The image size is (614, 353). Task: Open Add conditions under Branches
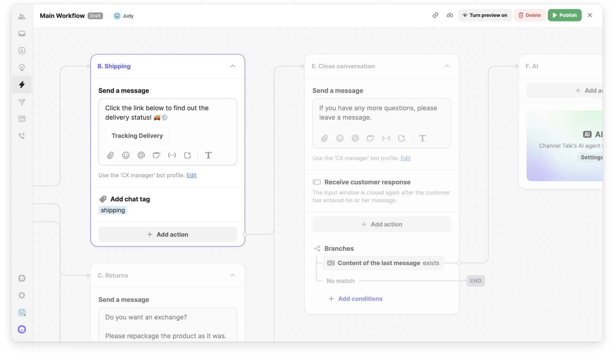coord(355,299)
